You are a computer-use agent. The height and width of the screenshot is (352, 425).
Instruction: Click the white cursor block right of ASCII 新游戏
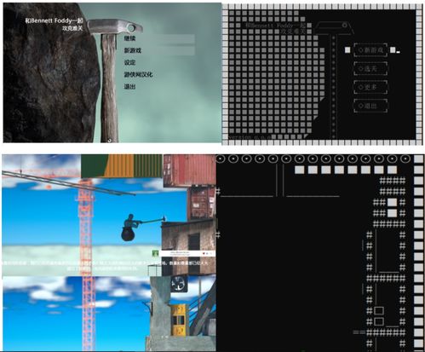[393, 50]
